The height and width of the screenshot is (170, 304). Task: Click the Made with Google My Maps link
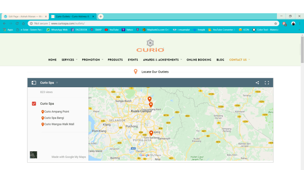(69, 157)
